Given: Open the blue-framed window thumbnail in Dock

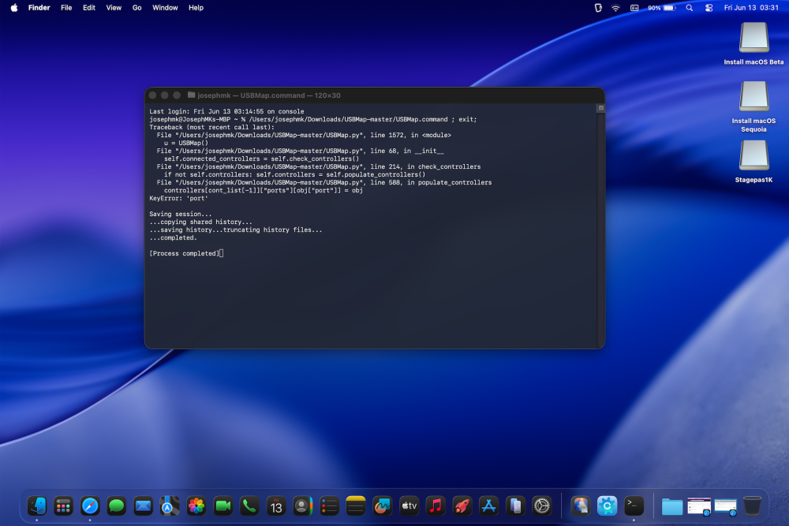Looking at the screenshot, I should [x=726, y=507].
